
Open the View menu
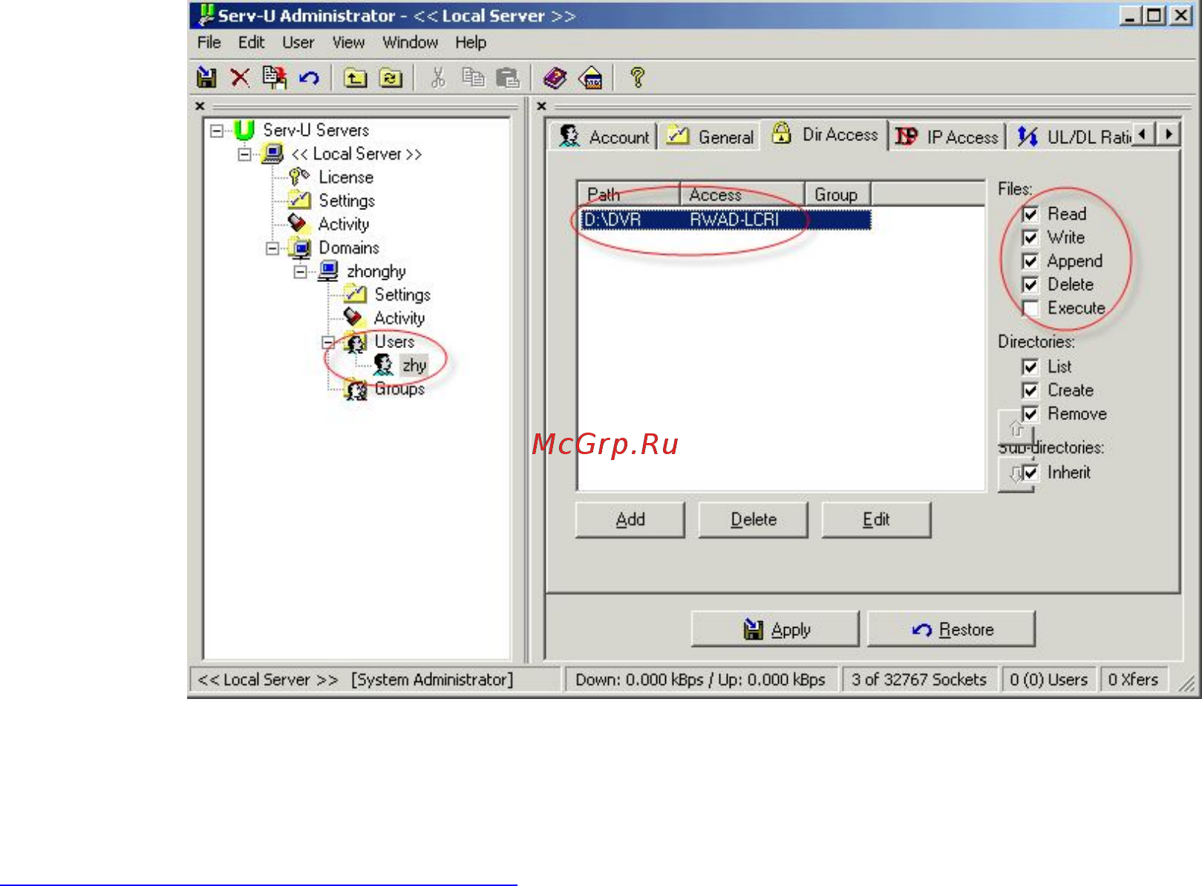pos(348,42)
